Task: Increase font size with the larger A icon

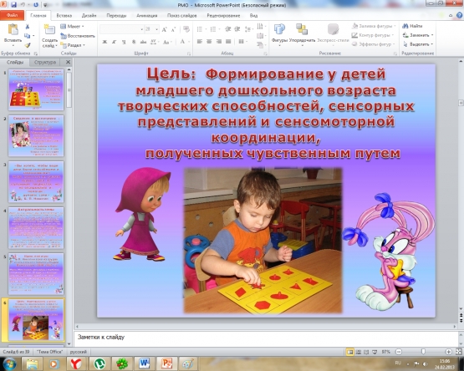Action: 164,29
